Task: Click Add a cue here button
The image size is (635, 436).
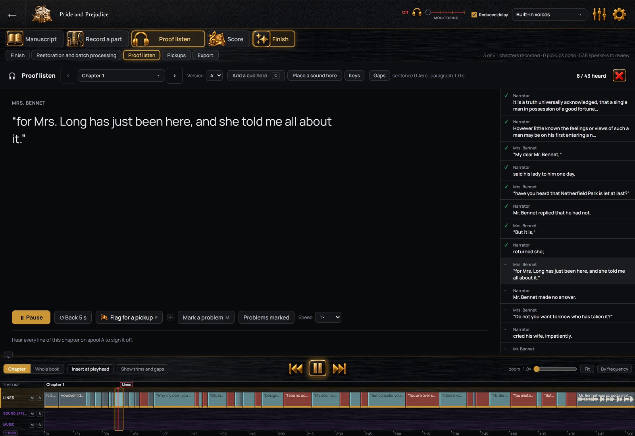Action: [x=256, y=76]
